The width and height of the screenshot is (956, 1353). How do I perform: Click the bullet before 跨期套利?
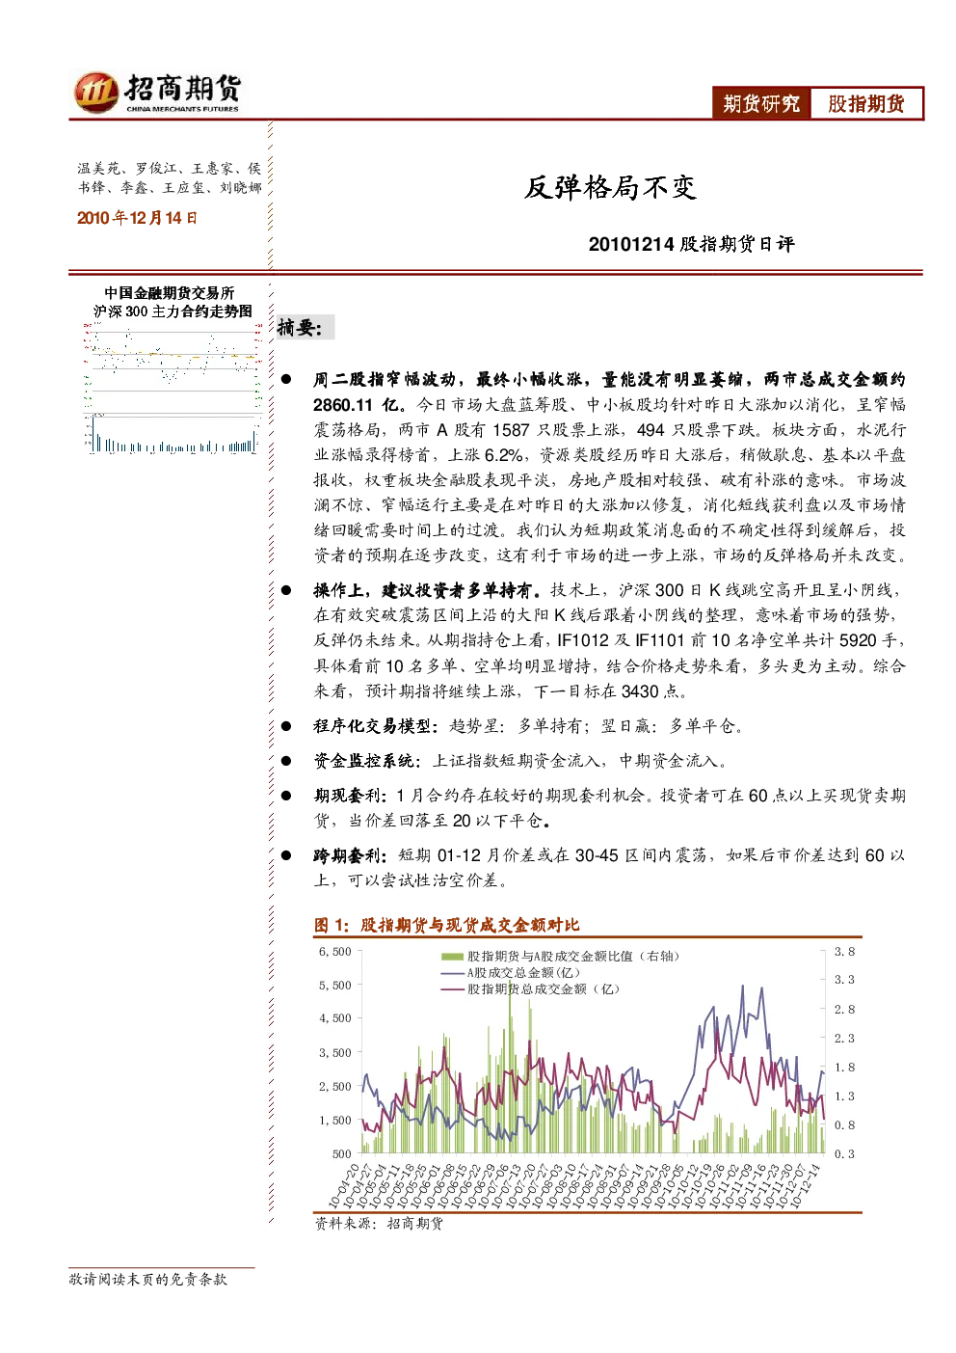point(286,855)
